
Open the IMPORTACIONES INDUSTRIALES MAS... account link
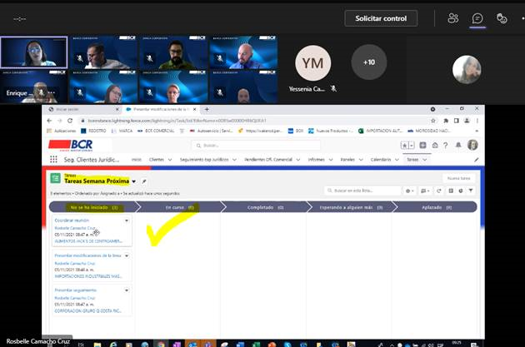[x=88, y=276]
